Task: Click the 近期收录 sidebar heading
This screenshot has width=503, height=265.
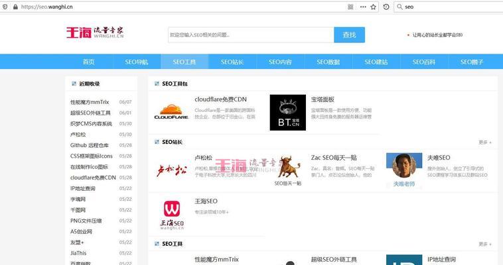Action: 89,84
